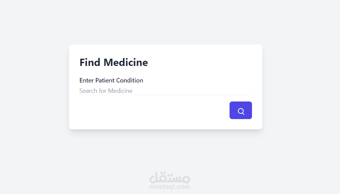Submit the medicine search form
Screen dimensions: 340x194
[x=241, y=110]
